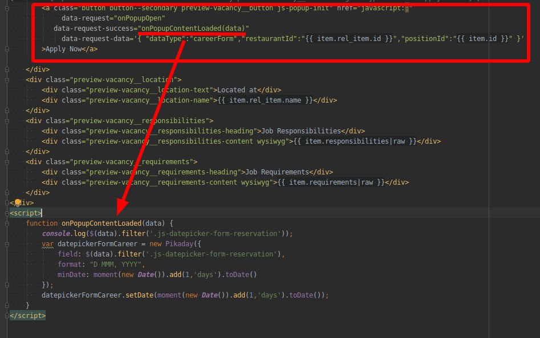540x338 pixels.
Task: Fold the preview-vacancy__requirements div
Action: coord(7,162)
